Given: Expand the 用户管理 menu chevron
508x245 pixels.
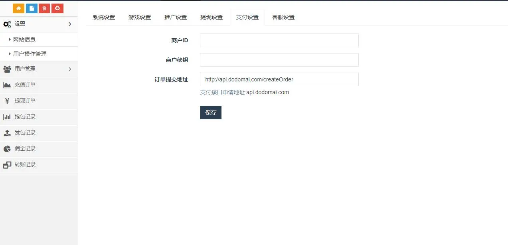Looking at the screenshot, I should 70,69.
